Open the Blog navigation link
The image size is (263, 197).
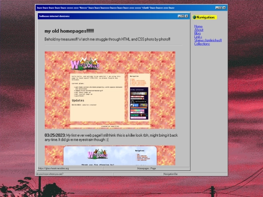[197, 34]
